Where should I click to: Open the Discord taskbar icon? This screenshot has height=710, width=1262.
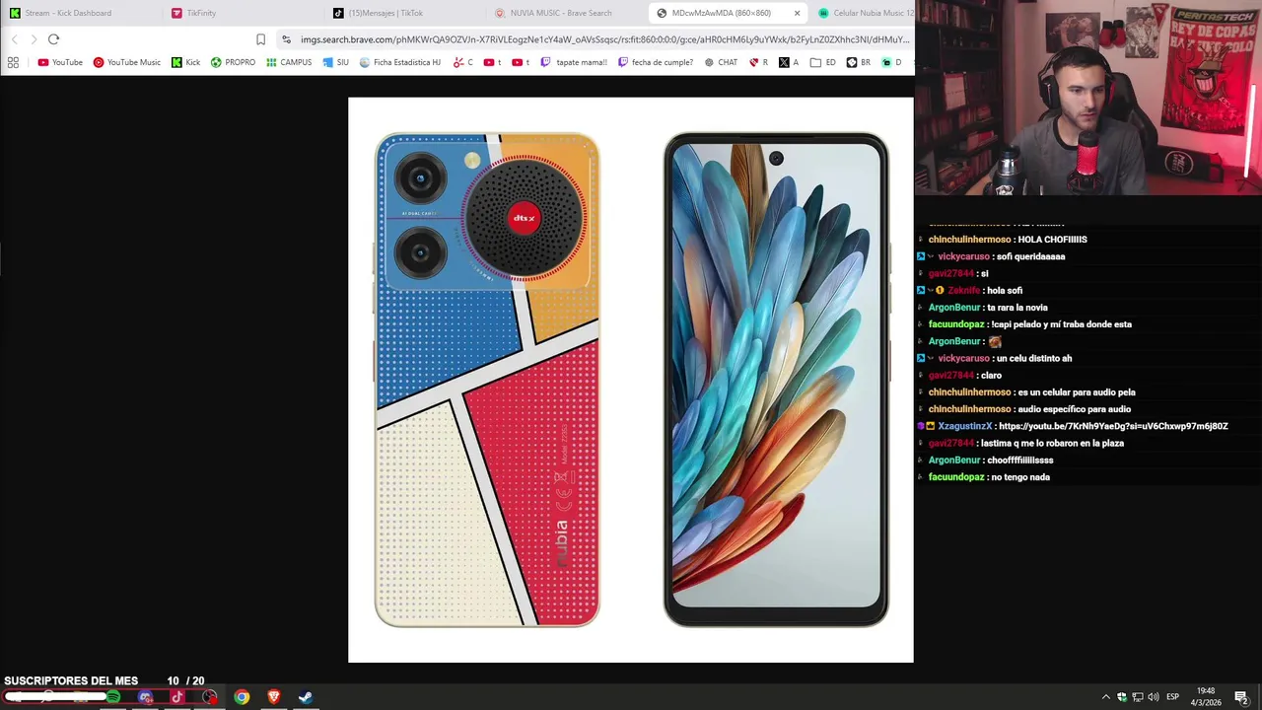point(146,697)
